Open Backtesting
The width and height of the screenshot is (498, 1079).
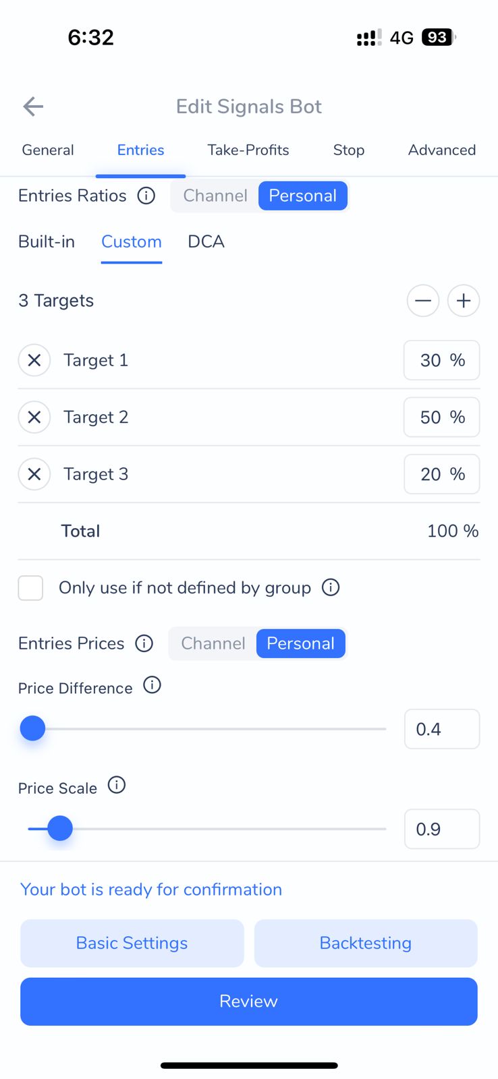coord(366,943)
